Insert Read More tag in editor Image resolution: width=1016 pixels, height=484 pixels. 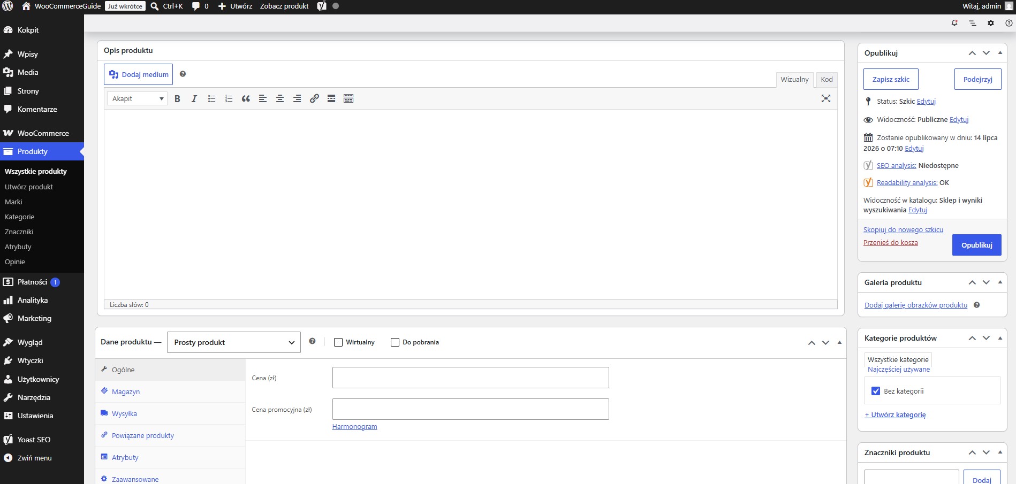click(331, 98)
